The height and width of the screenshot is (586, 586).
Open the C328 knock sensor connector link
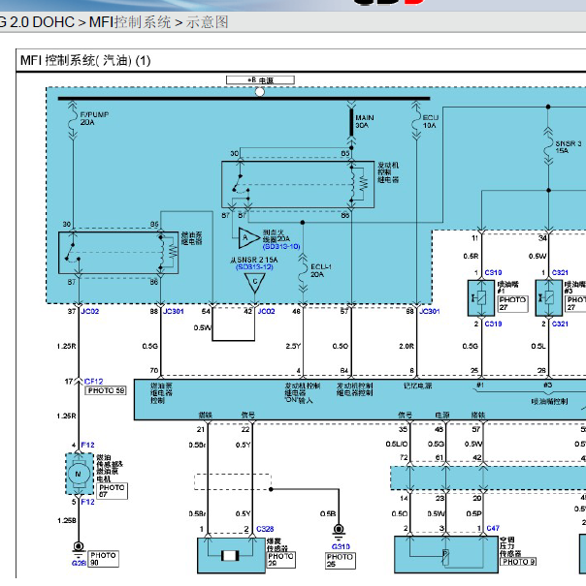coord(265,529)
